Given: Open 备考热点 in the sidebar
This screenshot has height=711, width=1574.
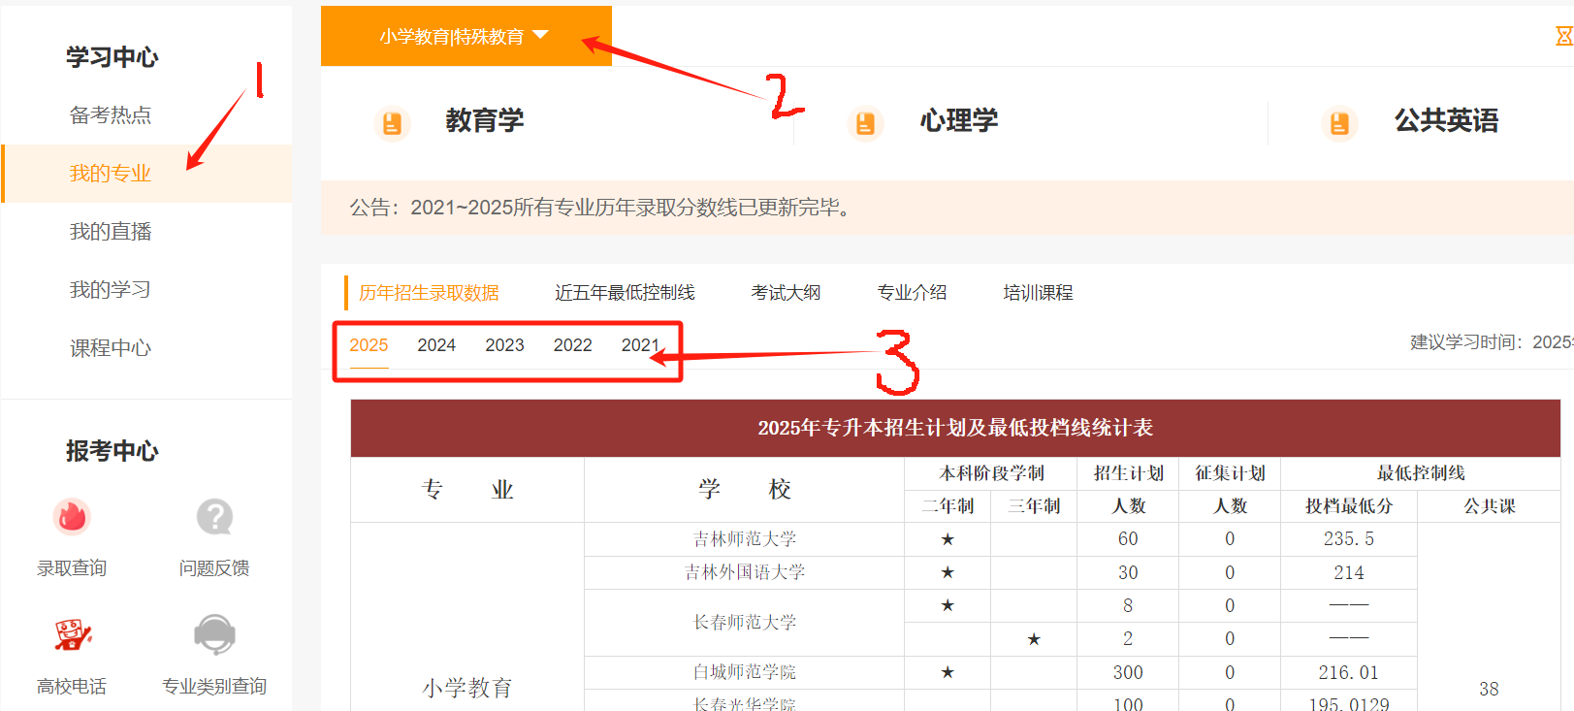Looking at the screenshot, I should coord(111,115).
